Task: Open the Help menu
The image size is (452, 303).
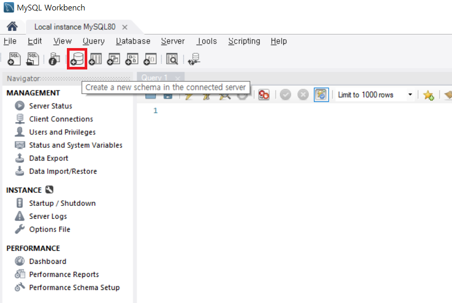Action: coord(279,41)
